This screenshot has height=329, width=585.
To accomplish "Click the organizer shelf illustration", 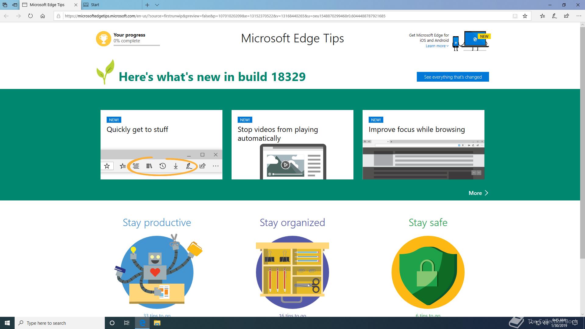I will (x=292, y=272).
